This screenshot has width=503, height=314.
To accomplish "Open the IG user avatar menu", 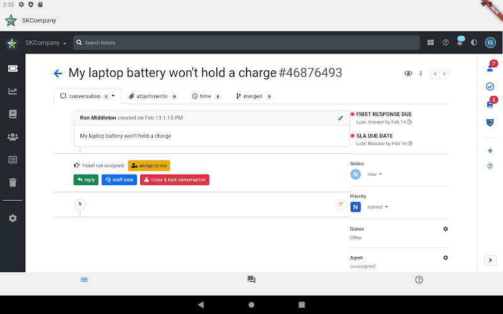I will (490, 42).
